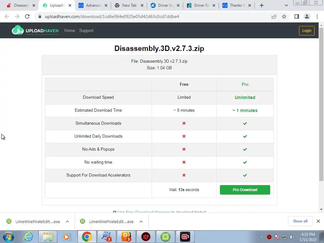
Task: Close the Thanks tab
Action: point(250,5)
